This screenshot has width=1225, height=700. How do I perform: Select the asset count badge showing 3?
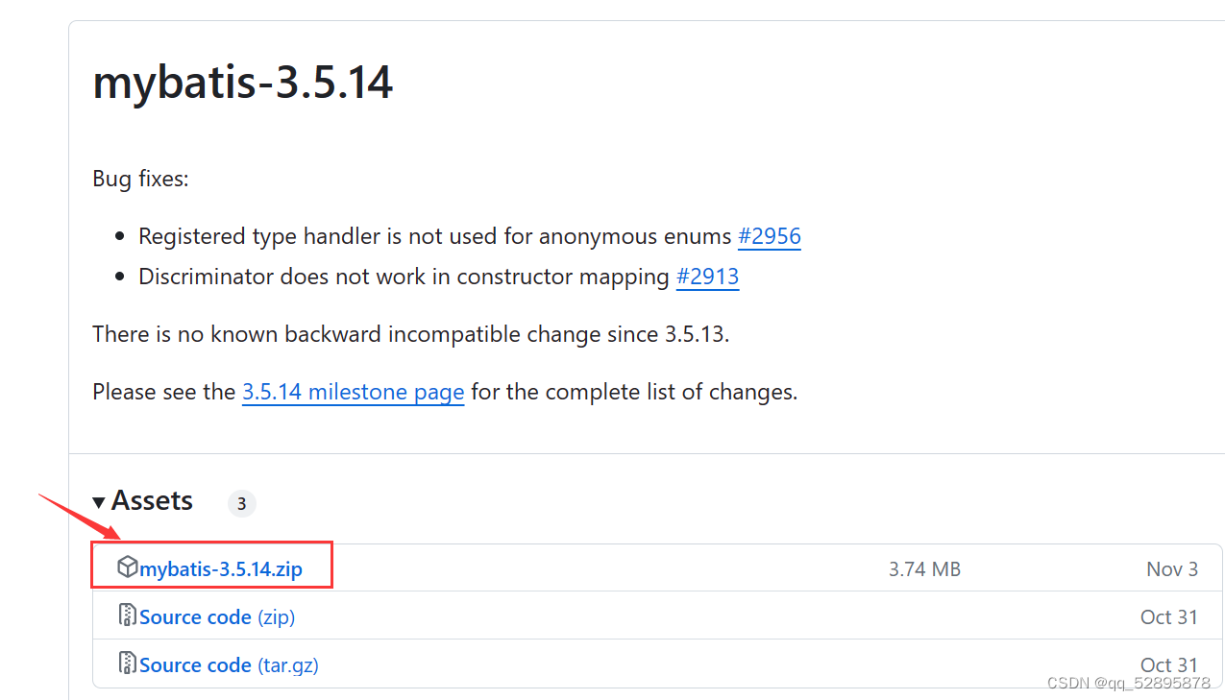[x=241, y=503]
